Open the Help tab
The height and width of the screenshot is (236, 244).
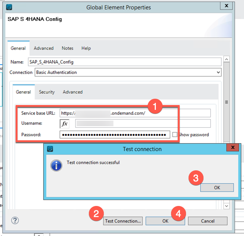tap(86, 48)
